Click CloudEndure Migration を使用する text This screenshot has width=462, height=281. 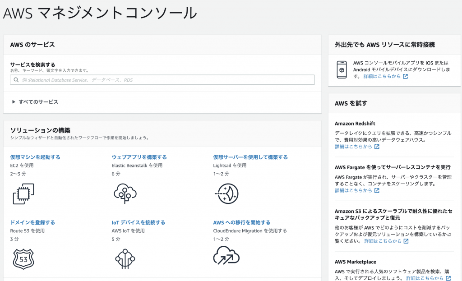(250, 231)
